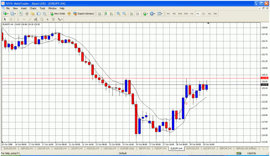This screenshot has width=270, height=156.
Task: Select the Fibonacci retracement tool
Action: coord(41,19)
